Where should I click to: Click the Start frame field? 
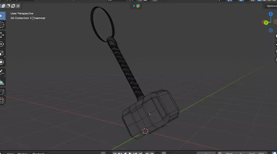pos(234,153)
